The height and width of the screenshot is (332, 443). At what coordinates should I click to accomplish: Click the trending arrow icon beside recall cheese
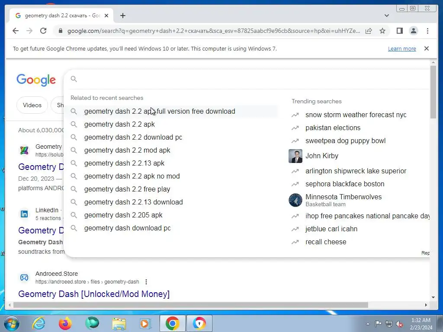coord(295,242)
